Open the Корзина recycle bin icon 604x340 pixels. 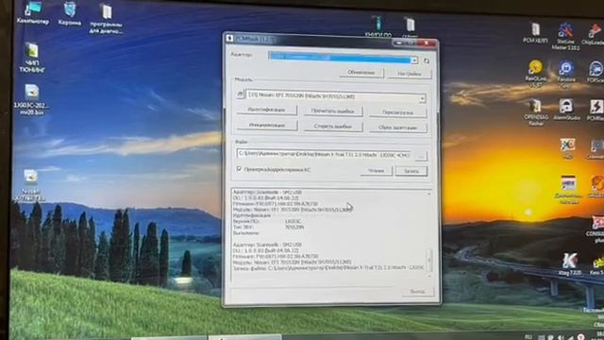click(x=70, y=13)
